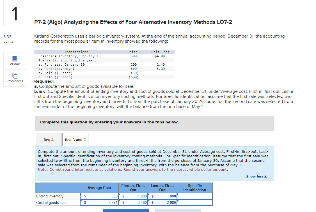This screenshot has height=212, width=316.
Task: Open the eBook resource
Action: [15, 61]
